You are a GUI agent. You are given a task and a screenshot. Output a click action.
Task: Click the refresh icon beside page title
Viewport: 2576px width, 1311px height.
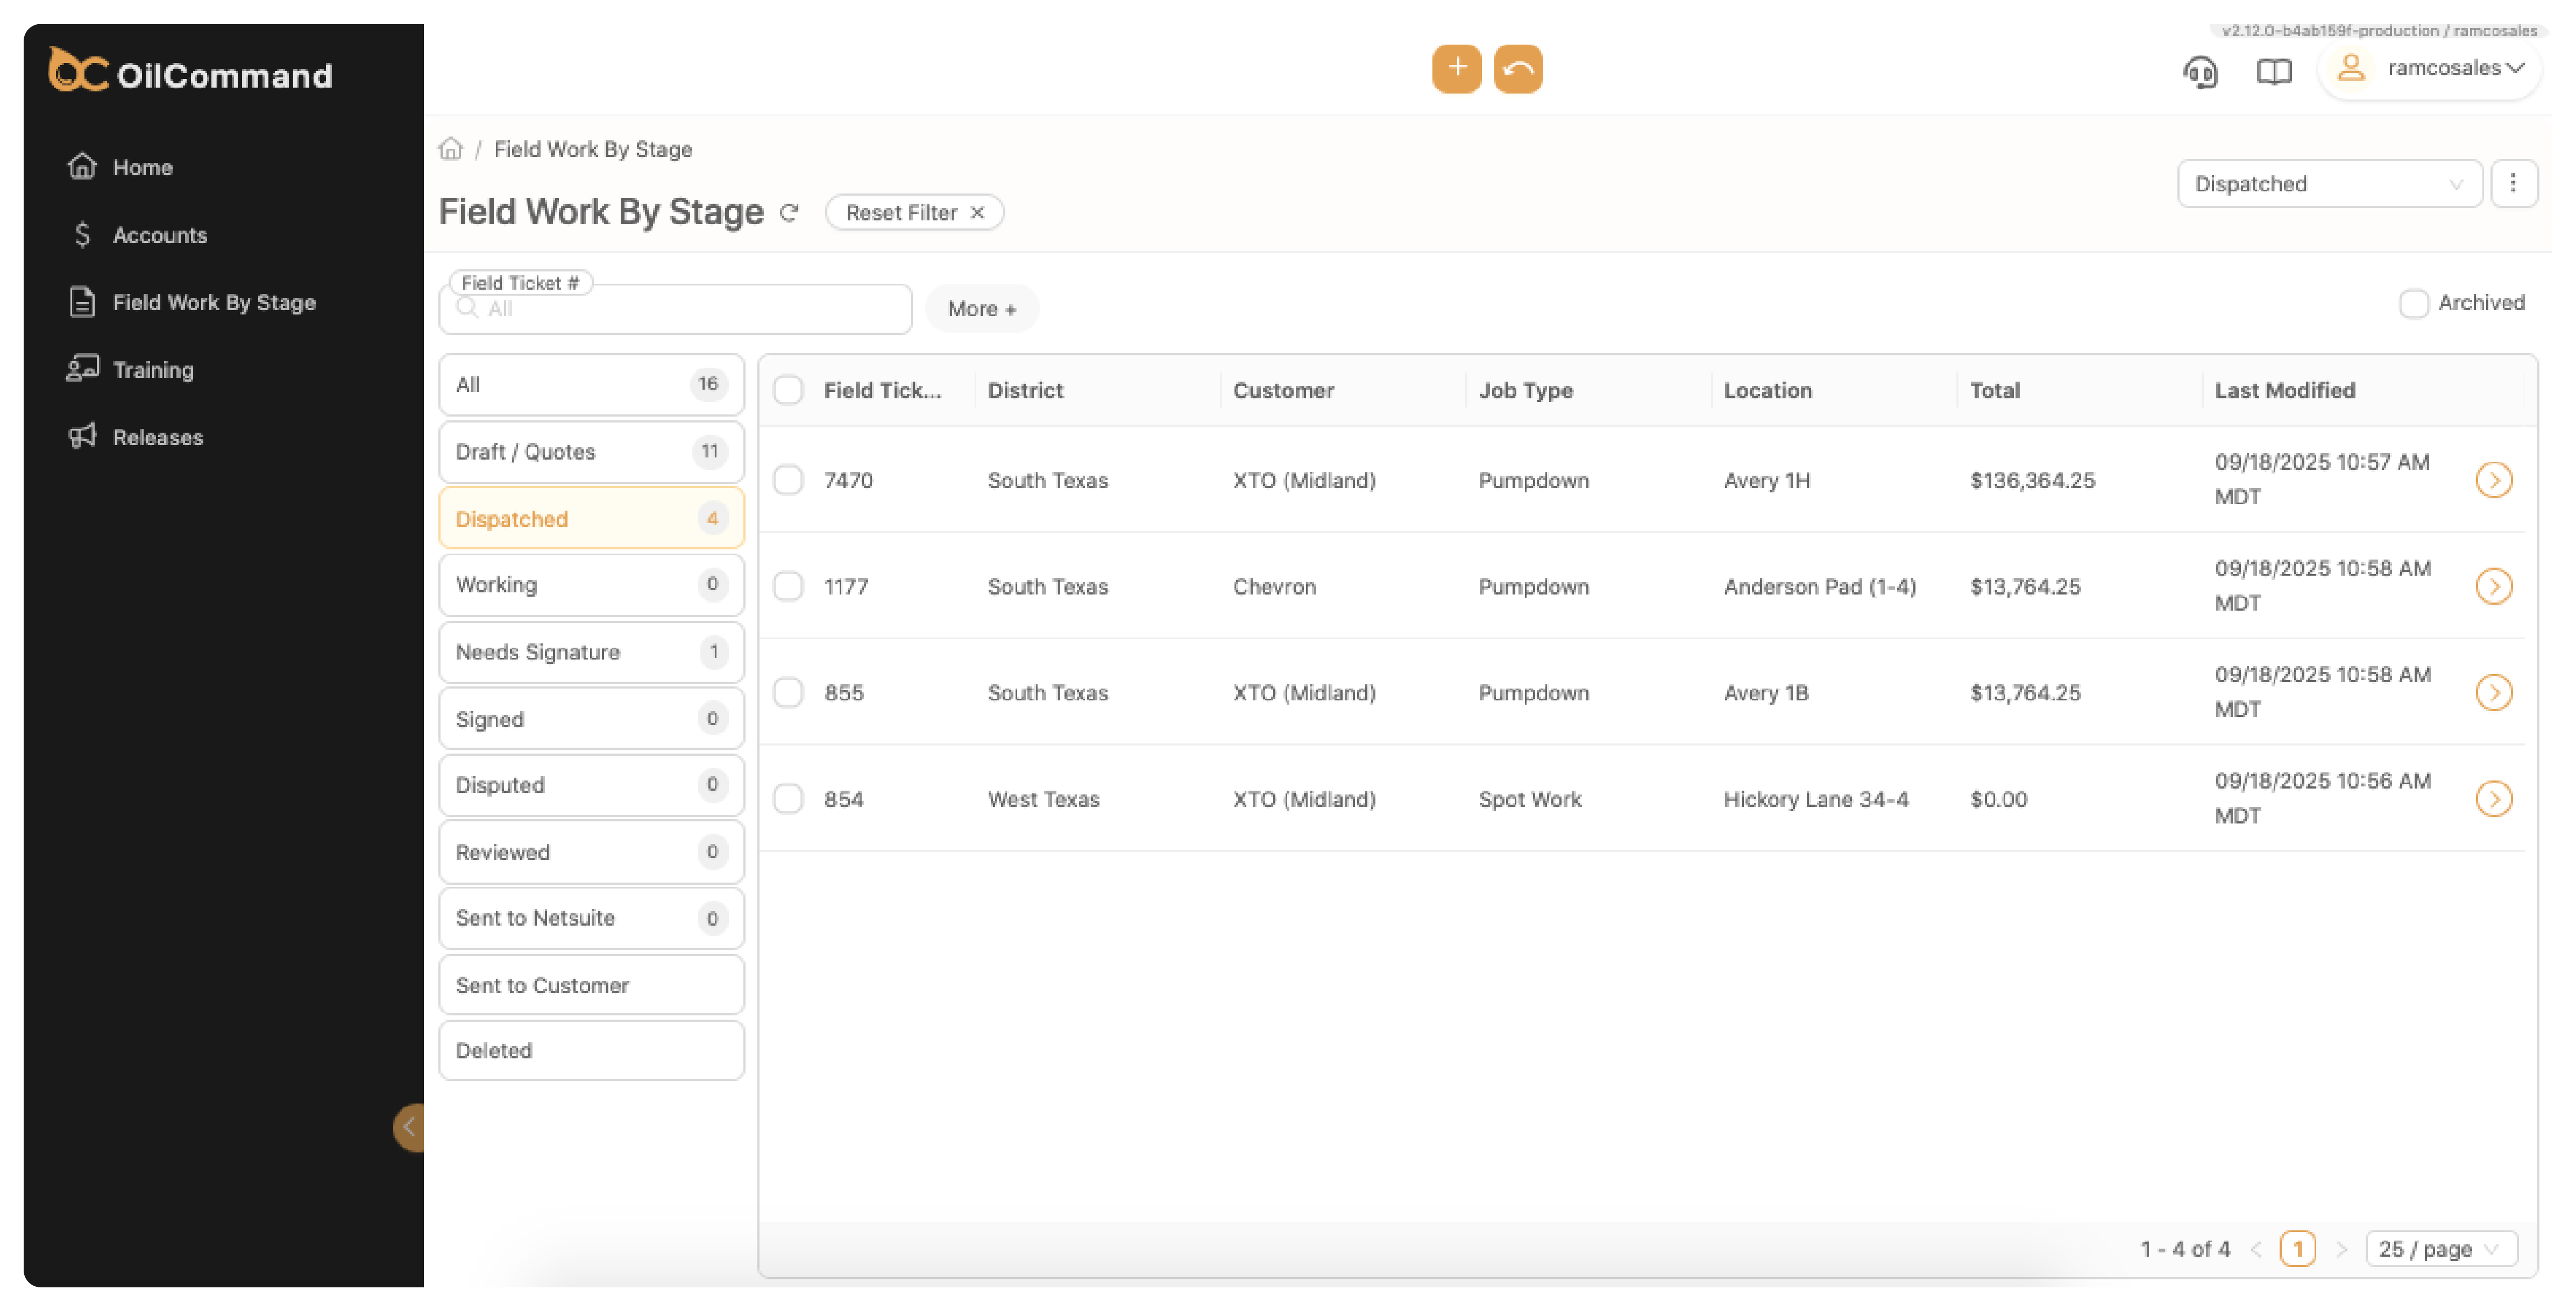789,213
